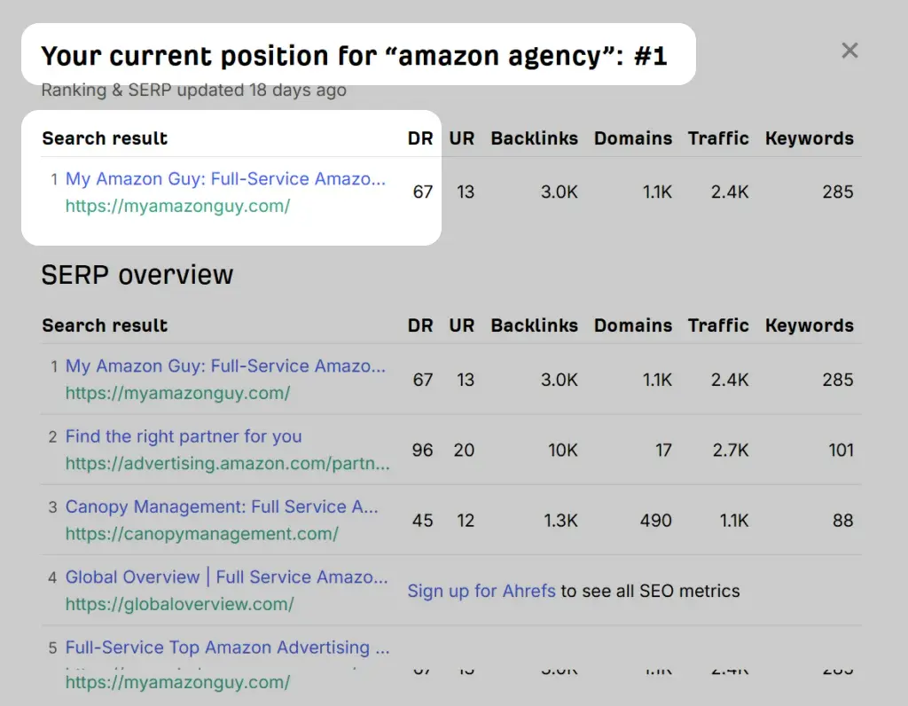
Task: Open 'Find the right partner for you' result
Action: click(x=184, y=436)
